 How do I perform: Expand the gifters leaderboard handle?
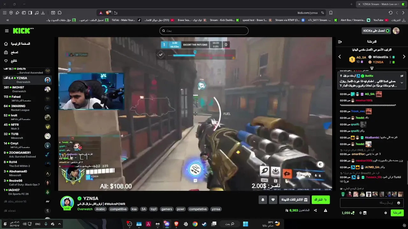pyautogui.click(x=372, y=68)
